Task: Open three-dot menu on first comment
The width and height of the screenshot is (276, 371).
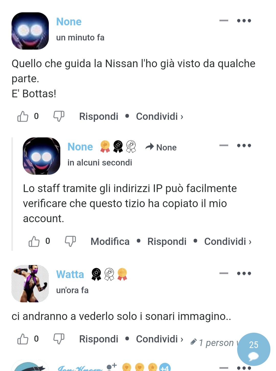Action: (244, 20)
